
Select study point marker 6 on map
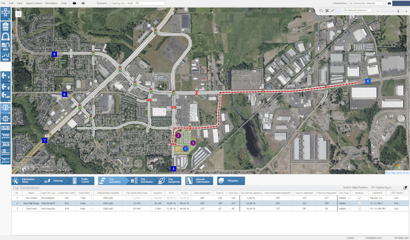173,169
